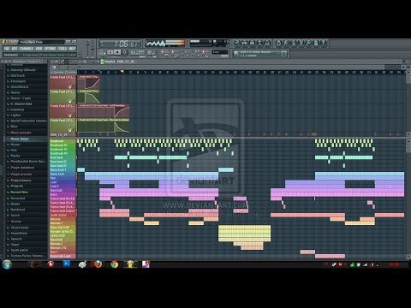
Task: Click the playlist view shortcut icon
Action: (237, 43)
